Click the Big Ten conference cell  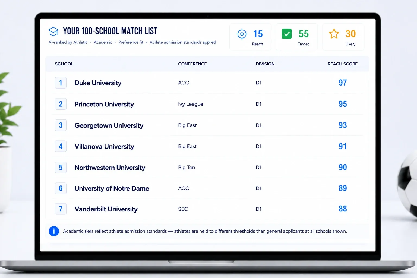(x=187, y=168)
